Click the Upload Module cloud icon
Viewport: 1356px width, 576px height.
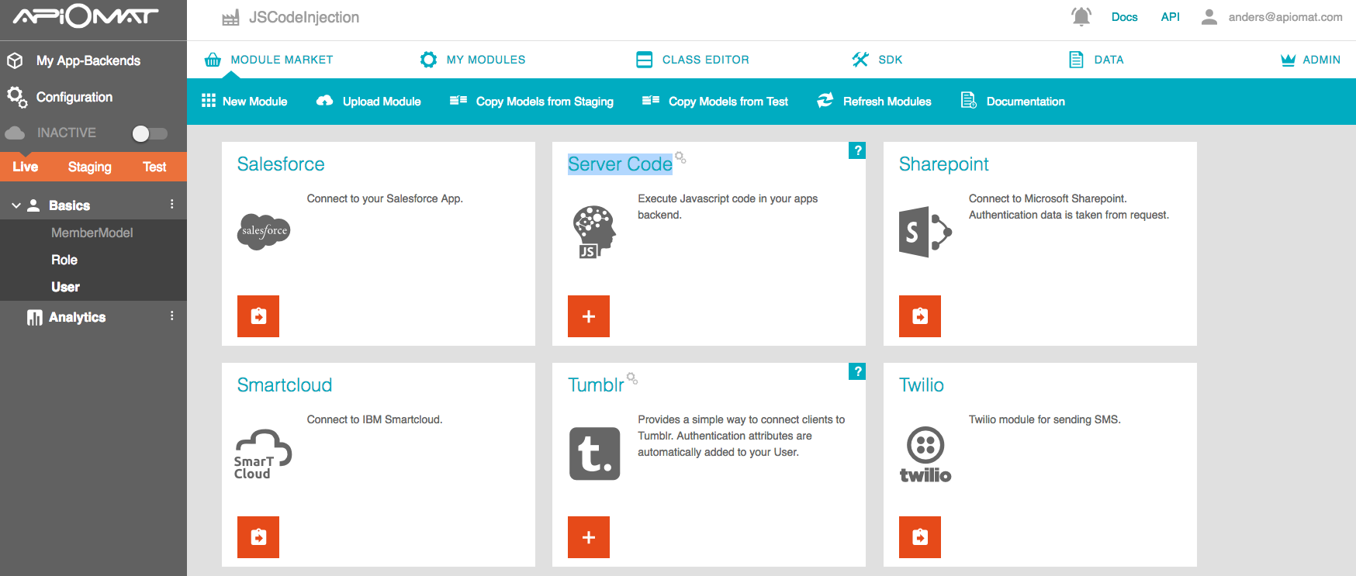(325, 101)
